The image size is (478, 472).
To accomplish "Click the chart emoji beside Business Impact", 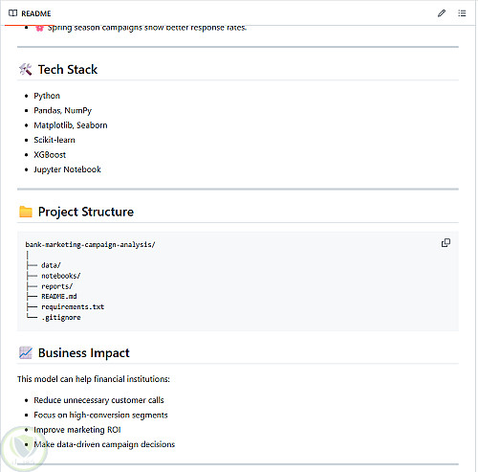I will [x=26, y=352].
